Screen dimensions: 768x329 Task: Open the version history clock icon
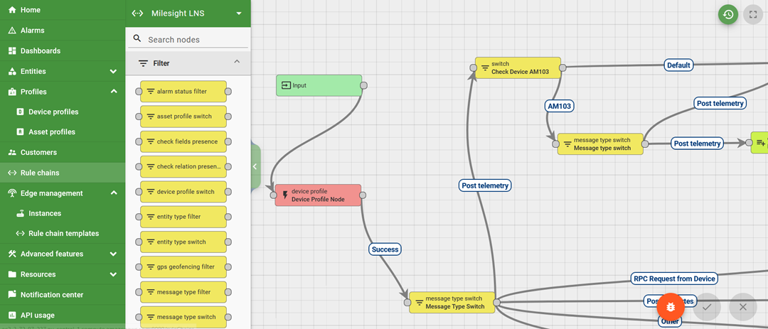(x=727, y=14)
